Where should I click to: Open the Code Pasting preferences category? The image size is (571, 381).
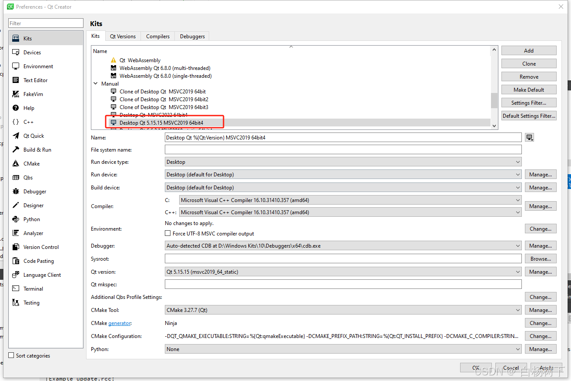[46, 261]
